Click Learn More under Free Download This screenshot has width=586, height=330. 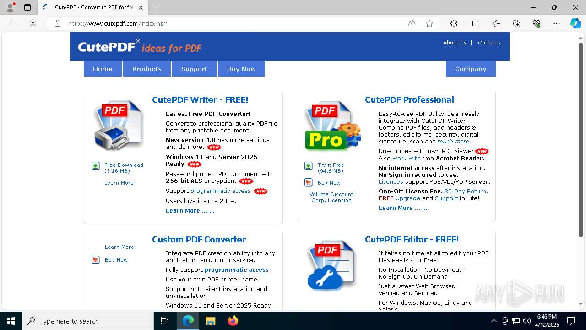pyautogui.click(x=119, y=183)
